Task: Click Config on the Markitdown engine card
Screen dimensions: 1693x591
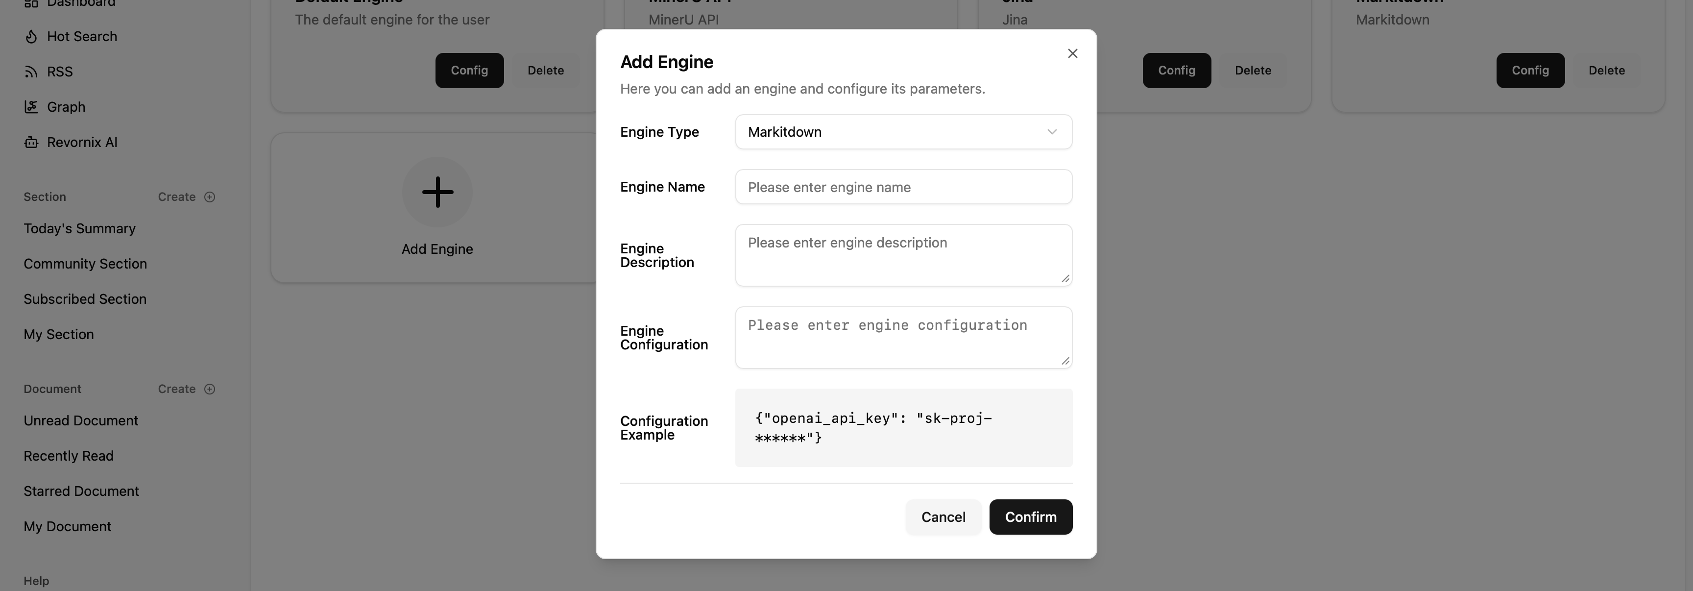Action: [1529, 71]
